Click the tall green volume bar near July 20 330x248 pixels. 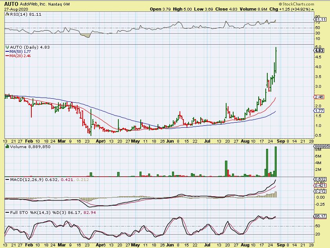(226, 168)
